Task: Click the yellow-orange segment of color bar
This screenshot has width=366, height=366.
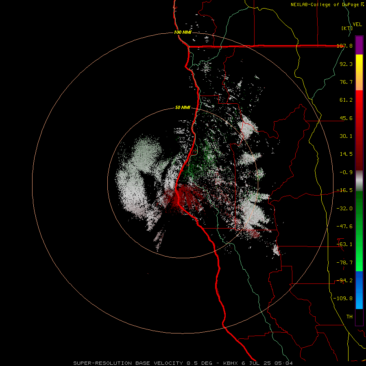Action: point(359,72)
